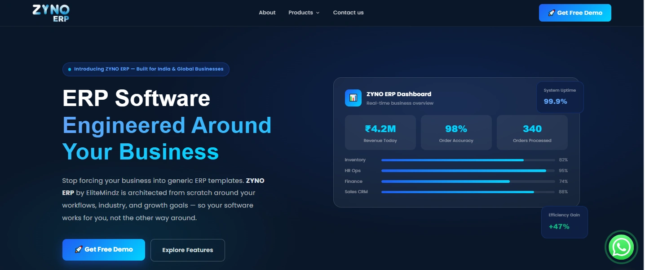Viewport: 645px width, 270px height.
Task: Click the rocket icon in hero demo button
Action: click(79, 249)
